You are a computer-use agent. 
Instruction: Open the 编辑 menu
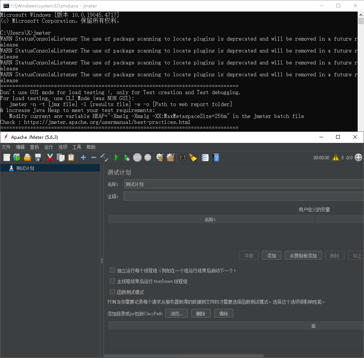[x=20, y=147]
